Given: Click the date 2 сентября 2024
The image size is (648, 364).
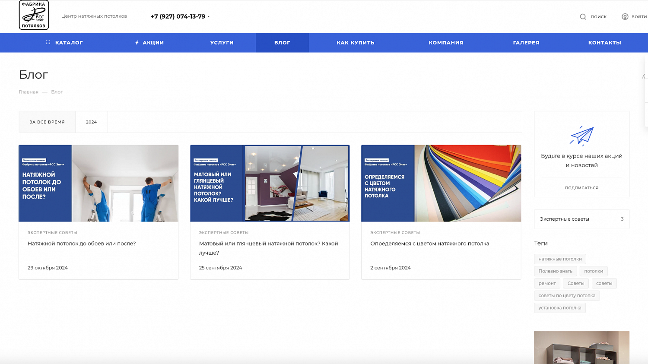Looking at the screenshot, I should click(391, 268).
